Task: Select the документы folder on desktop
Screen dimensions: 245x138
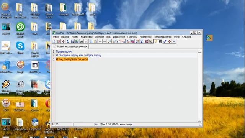Action: click(x=20, y=124)
